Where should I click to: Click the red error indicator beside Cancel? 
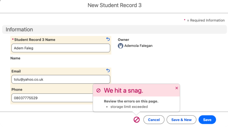click(136, 120)
